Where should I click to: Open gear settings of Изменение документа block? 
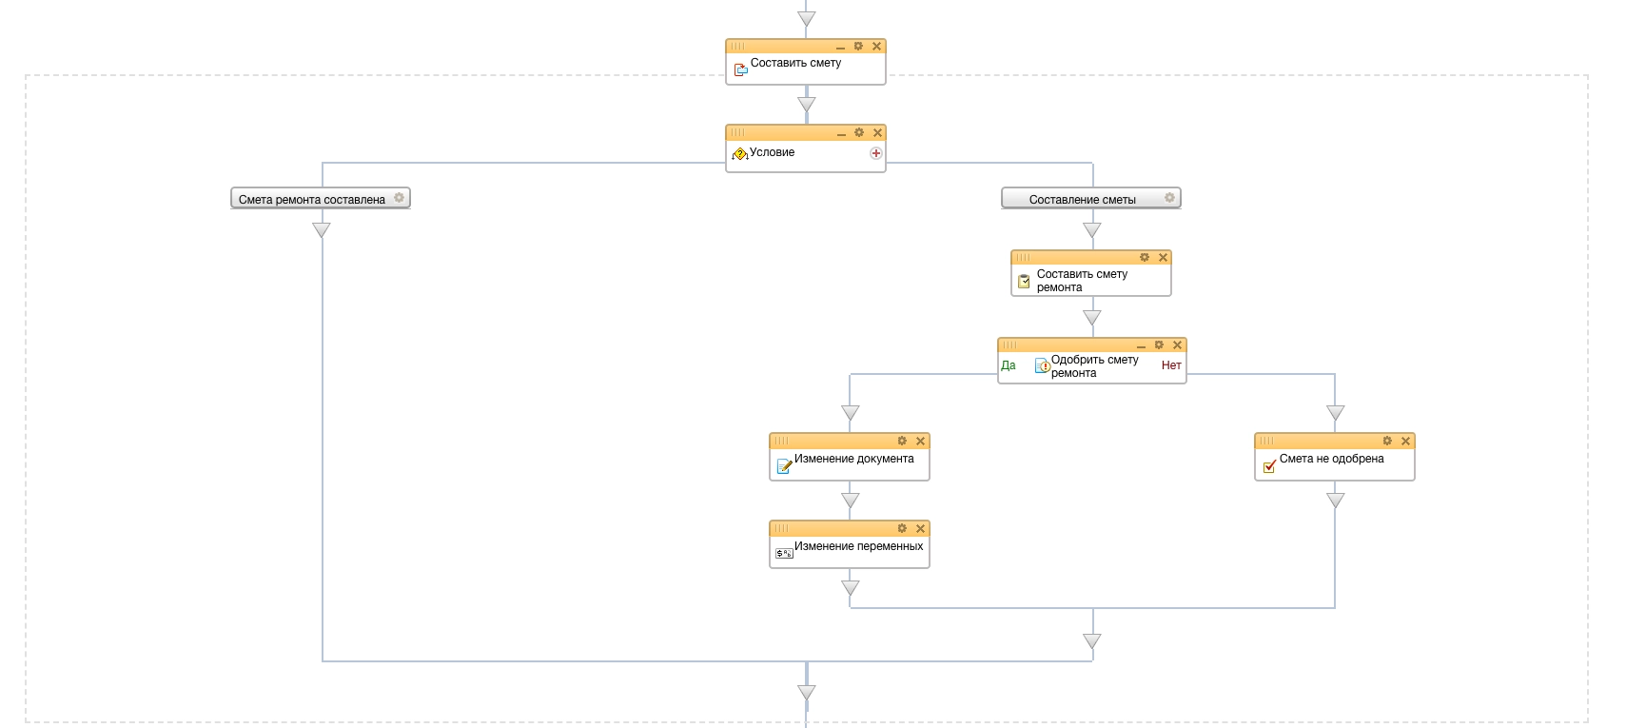902,442
